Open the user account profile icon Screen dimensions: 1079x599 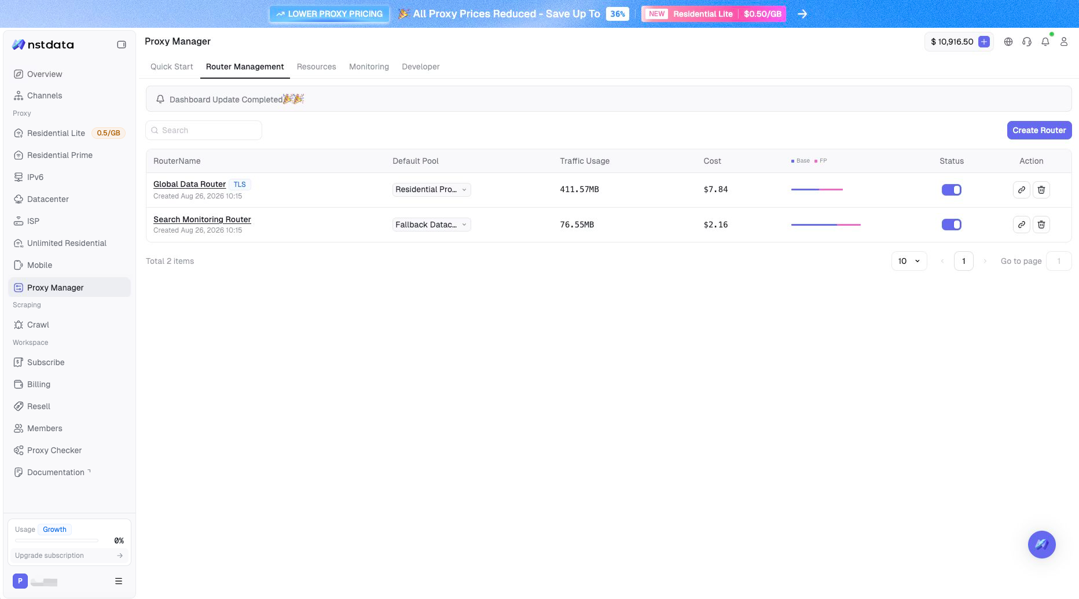1064,42
